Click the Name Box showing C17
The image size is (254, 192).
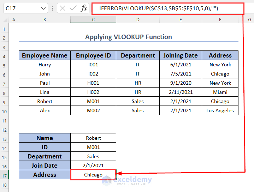[25, 8]
